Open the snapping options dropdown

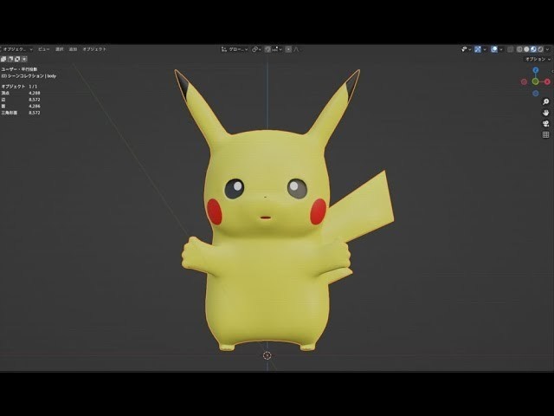click(x=277, y=49)
